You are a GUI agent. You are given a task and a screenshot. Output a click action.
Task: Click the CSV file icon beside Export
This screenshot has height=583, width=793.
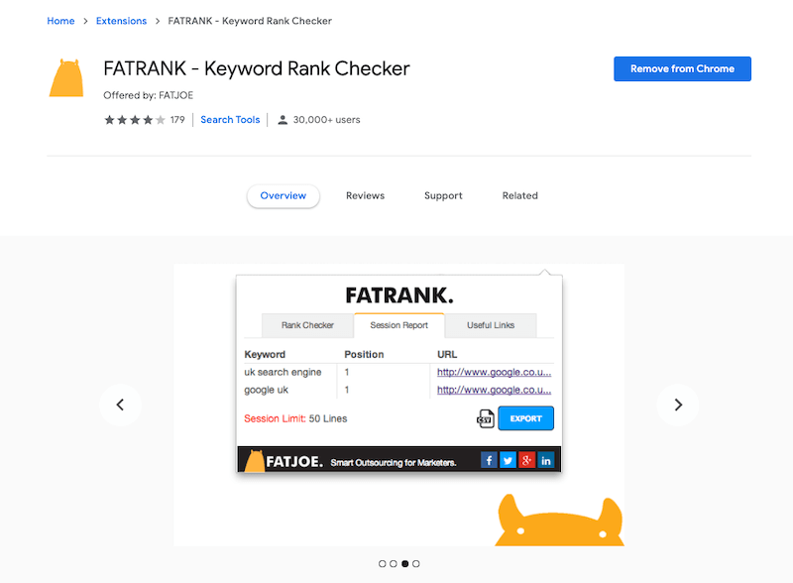point(485,418)
